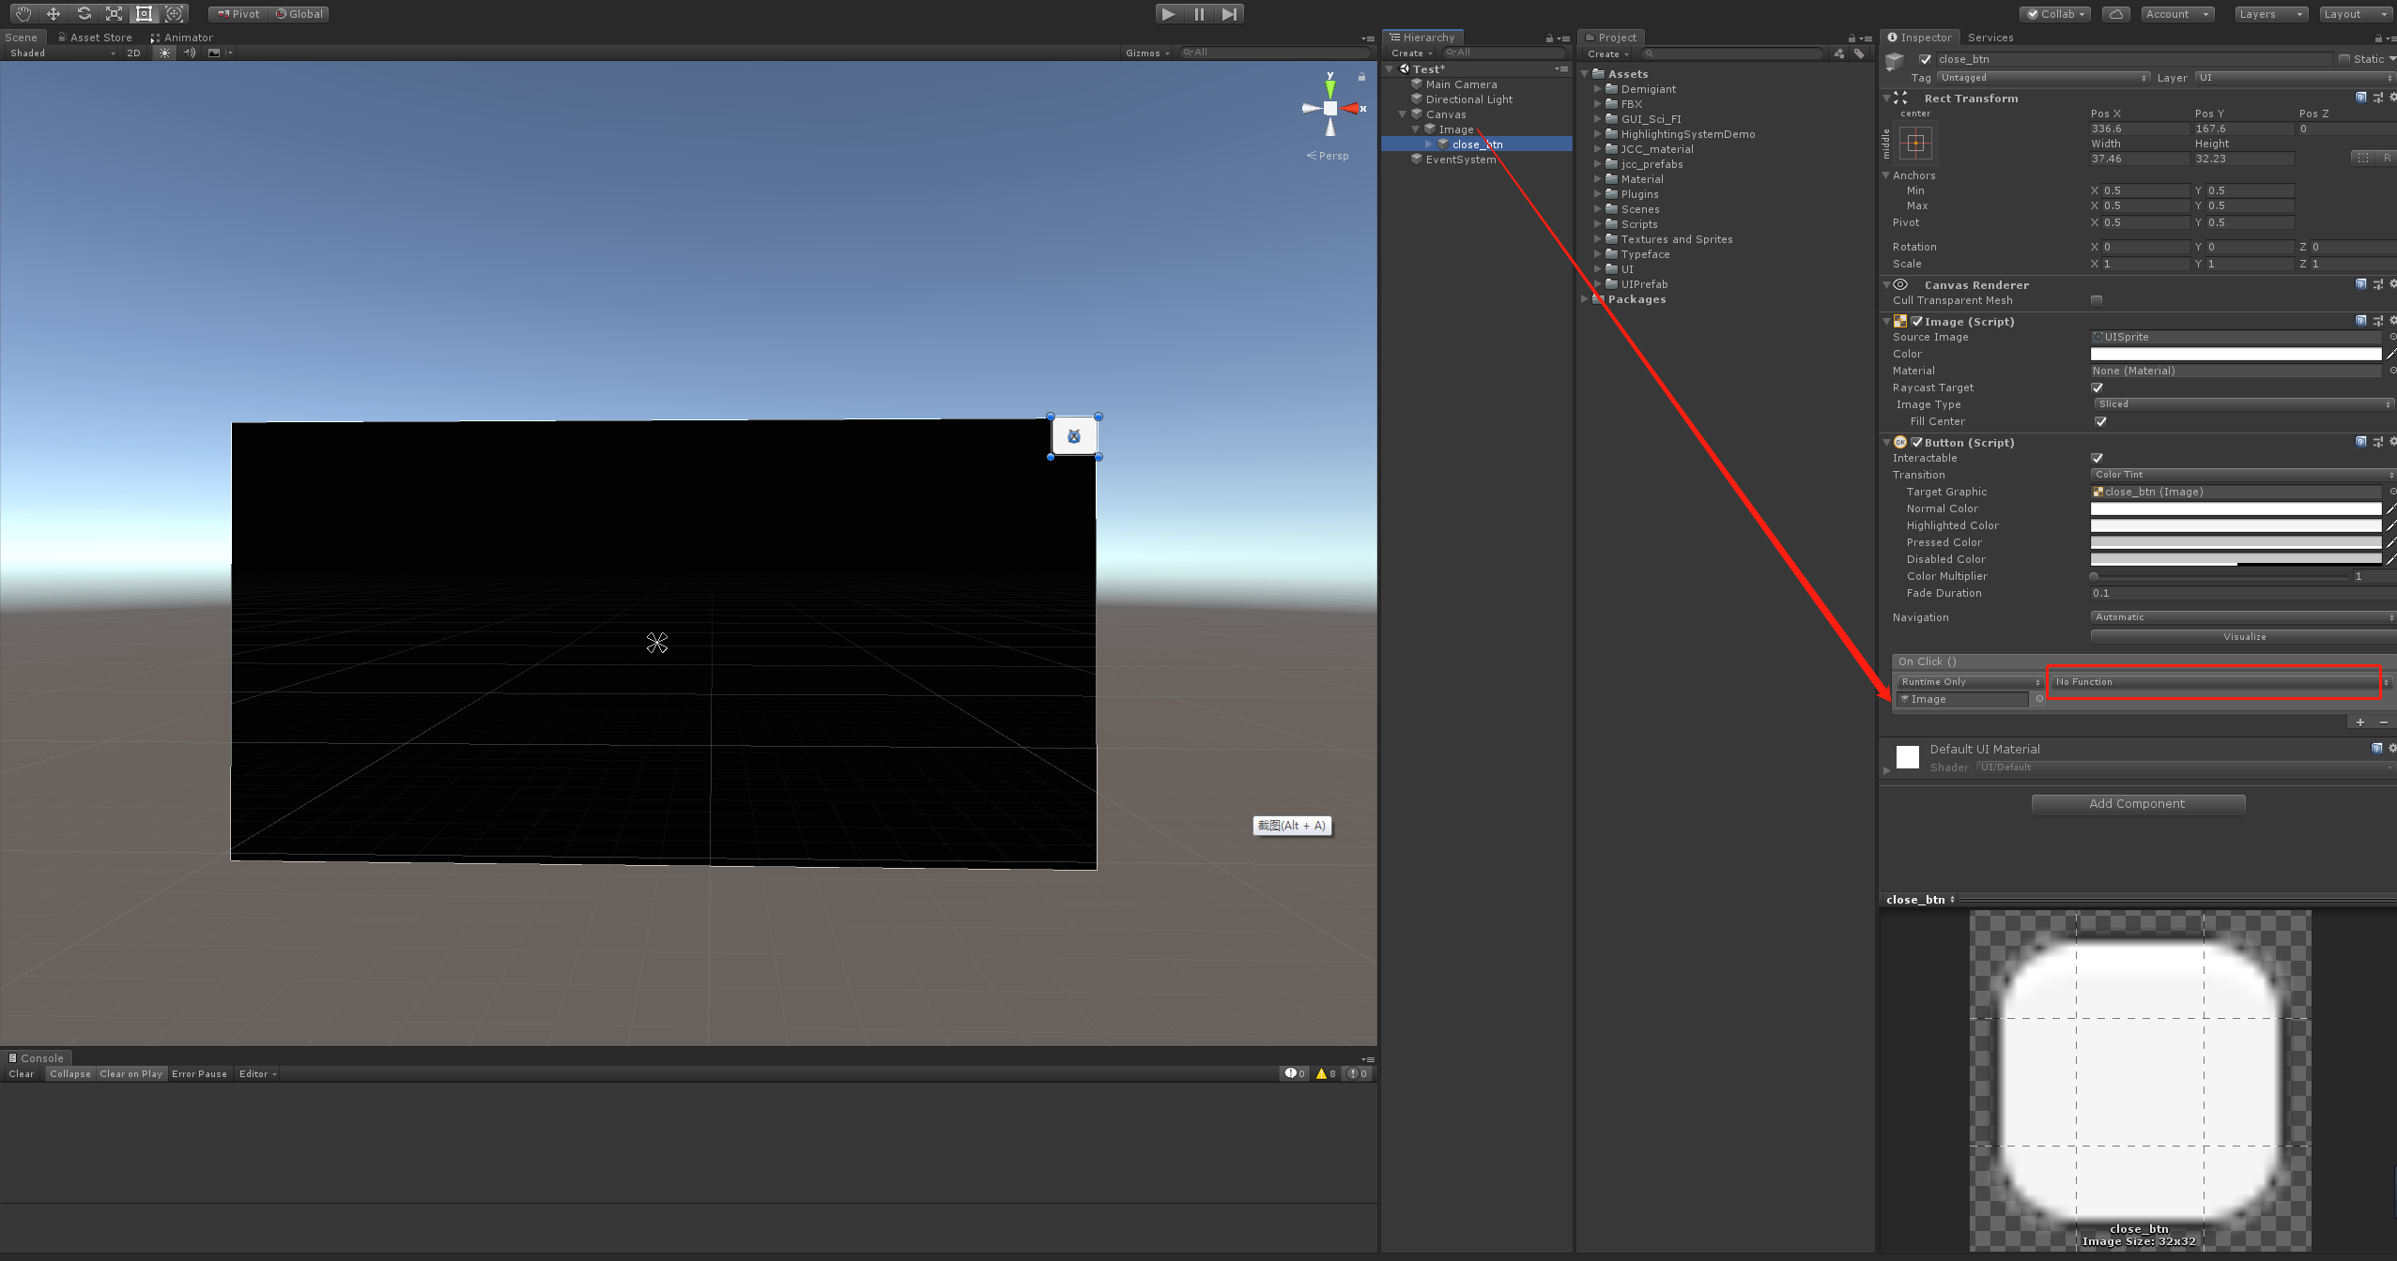Select the Hand pan tool

tap(23, 13)
